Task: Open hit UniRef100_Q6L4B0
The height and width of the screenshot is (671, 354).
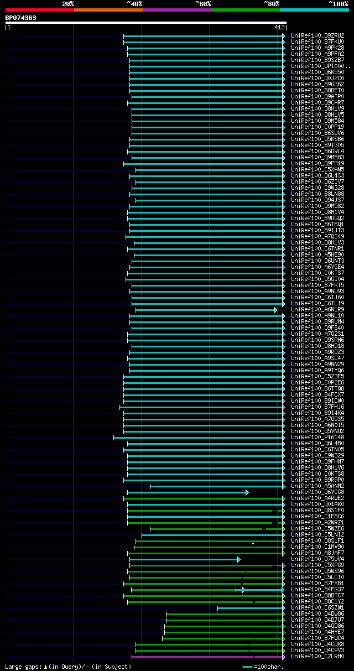Action: (x=317, y=443)
